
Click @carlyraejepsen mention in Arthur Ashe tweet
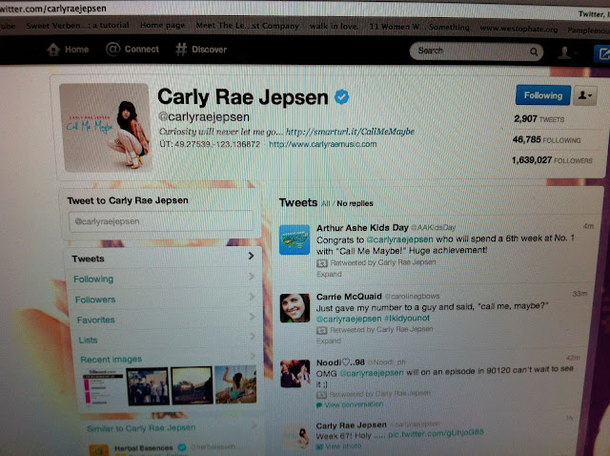[x=399, y=239]
